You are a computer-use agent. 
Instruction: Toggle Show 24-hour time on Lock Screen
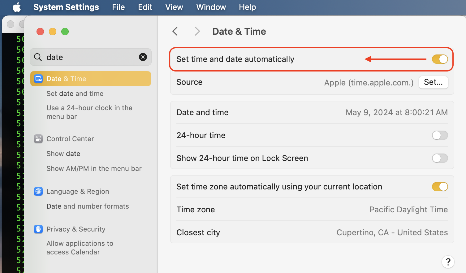coord(440,158)
